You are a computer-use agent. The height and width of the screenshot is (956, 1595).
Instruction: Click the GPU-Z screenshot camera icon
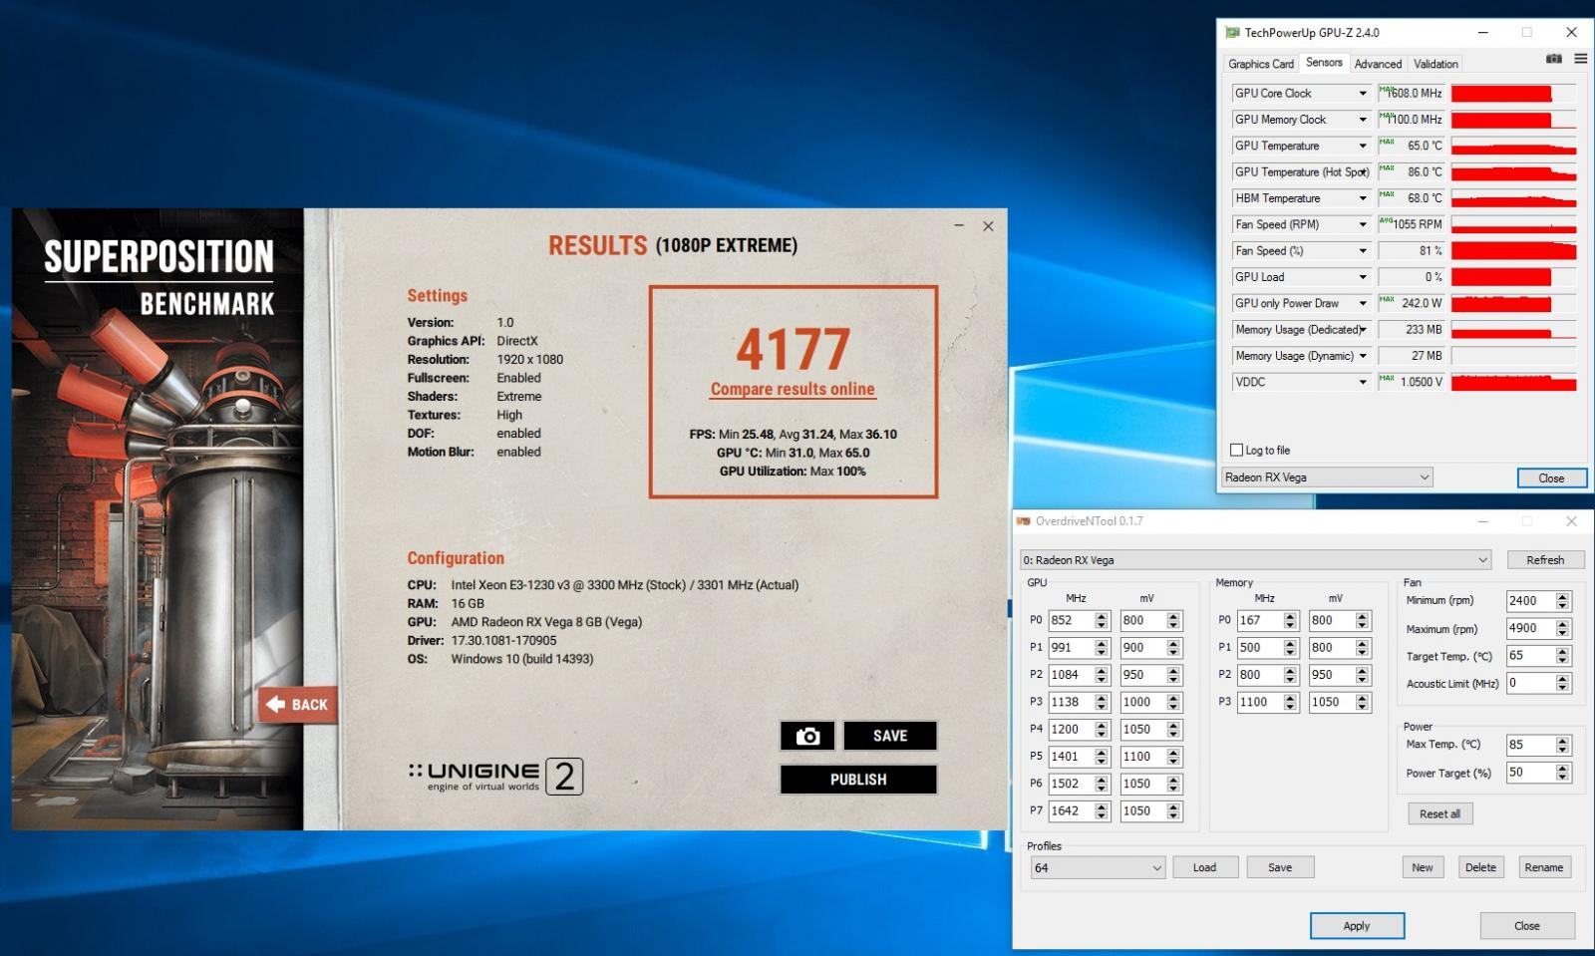1553,59
